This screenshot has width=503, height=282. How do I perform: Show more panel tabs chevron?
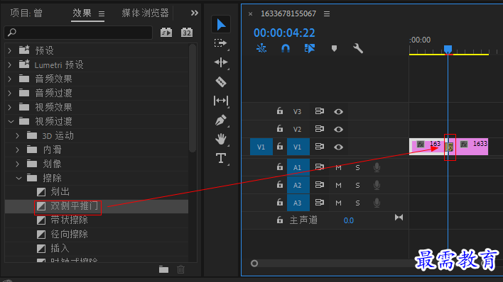(x=195, y=13)
